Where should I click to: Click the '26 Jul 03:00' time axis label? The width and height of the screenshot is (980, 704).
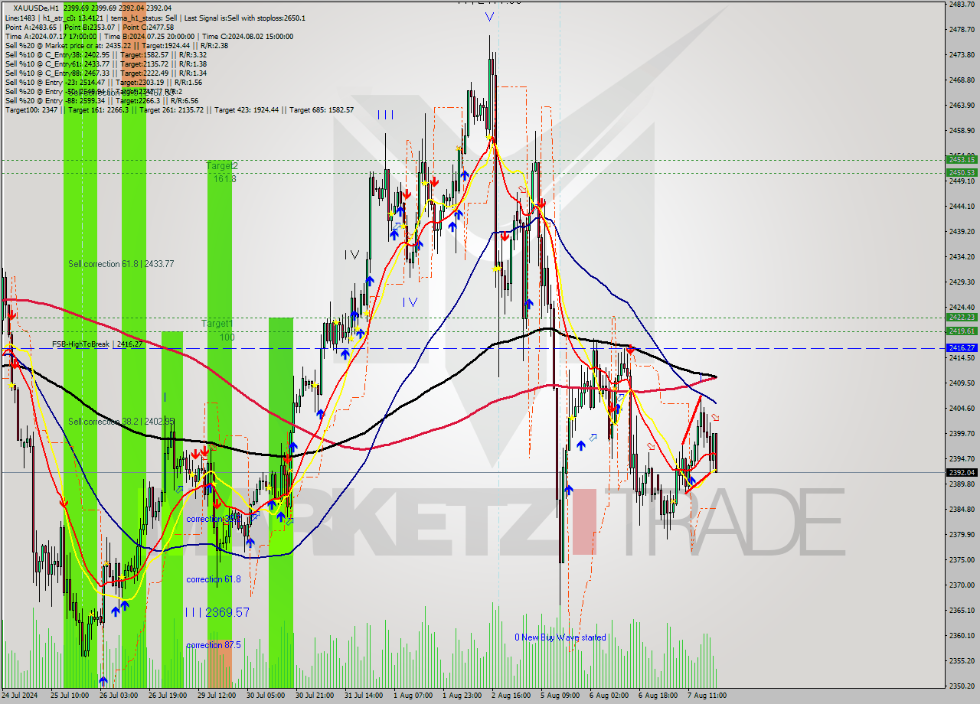pos(118,696)
